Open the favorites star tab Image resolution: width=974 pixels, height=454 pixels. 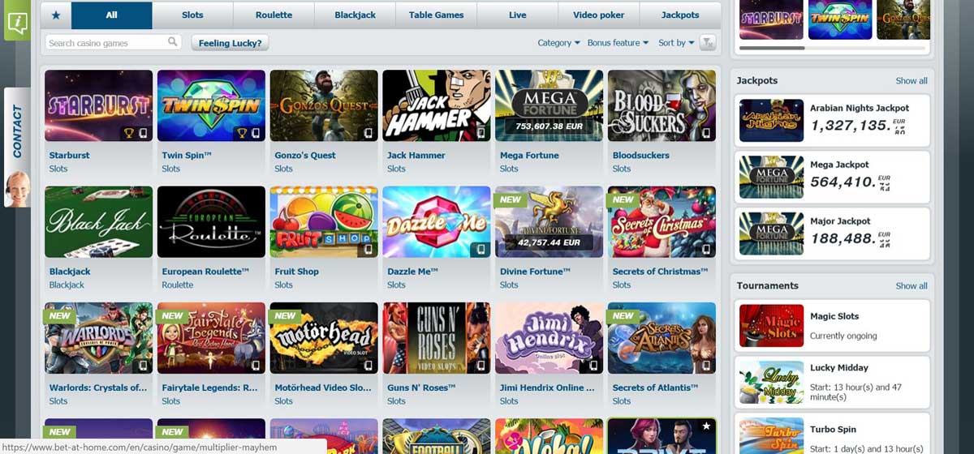coord(55,15)
